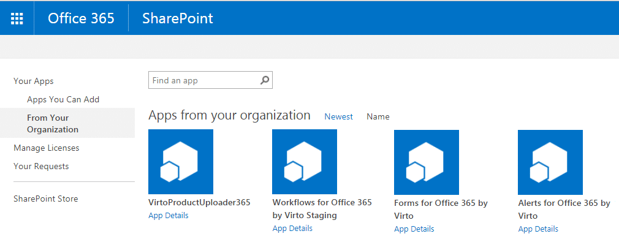Click the SharePoint header title
Image resolution: width=619 pixels, height=250 pixels.
[x=178, y=18]
